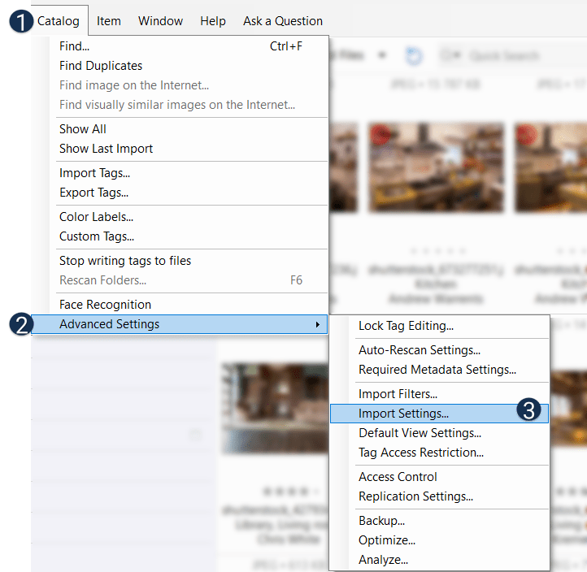
Task: Click Ask a Question in menu bar
Action: click(282, 21)
